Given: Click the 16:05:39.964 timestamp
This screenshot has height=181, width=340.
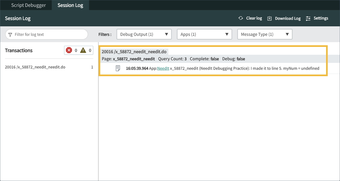Looking at the screenshot, I should pos(137,69).
